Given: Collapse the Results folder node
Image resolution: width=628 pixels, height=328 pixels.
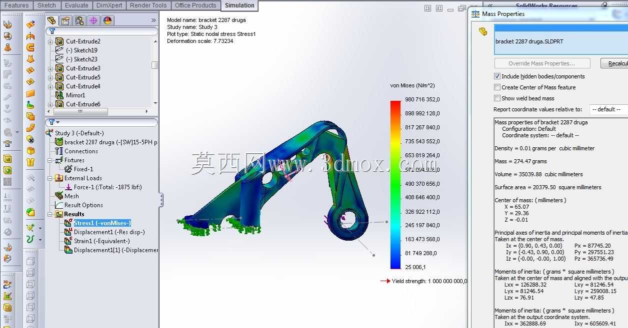Looking at the screenshot, I should point(50,214).
